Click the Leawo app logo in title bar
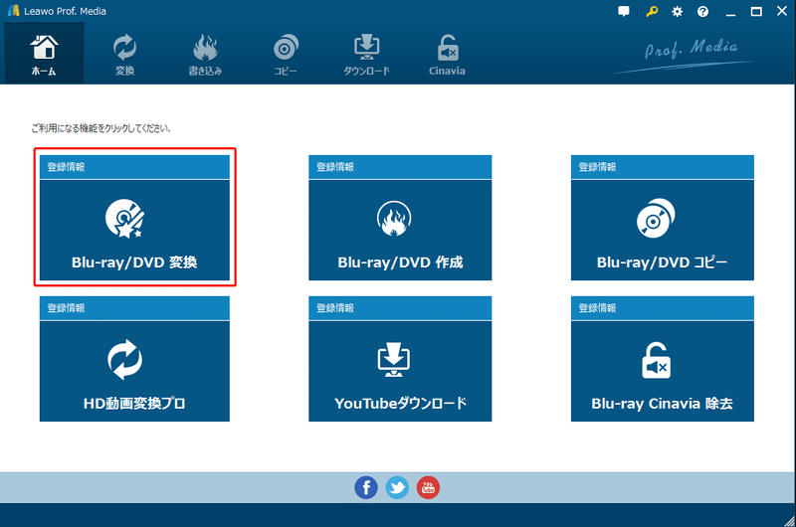Image resolution: width=796 pixels, height=527 pixels. tap(13, 11)
